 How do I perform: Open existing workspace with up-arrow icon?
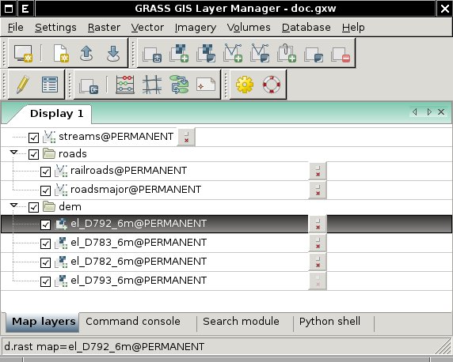click(x=86, y=54)
